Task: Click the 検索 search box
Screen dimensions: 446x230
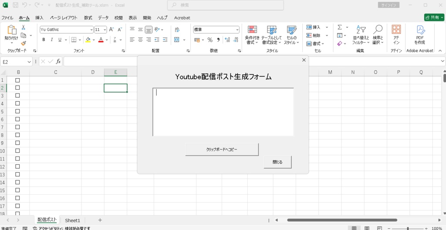Action: click(x=226, y=5)
